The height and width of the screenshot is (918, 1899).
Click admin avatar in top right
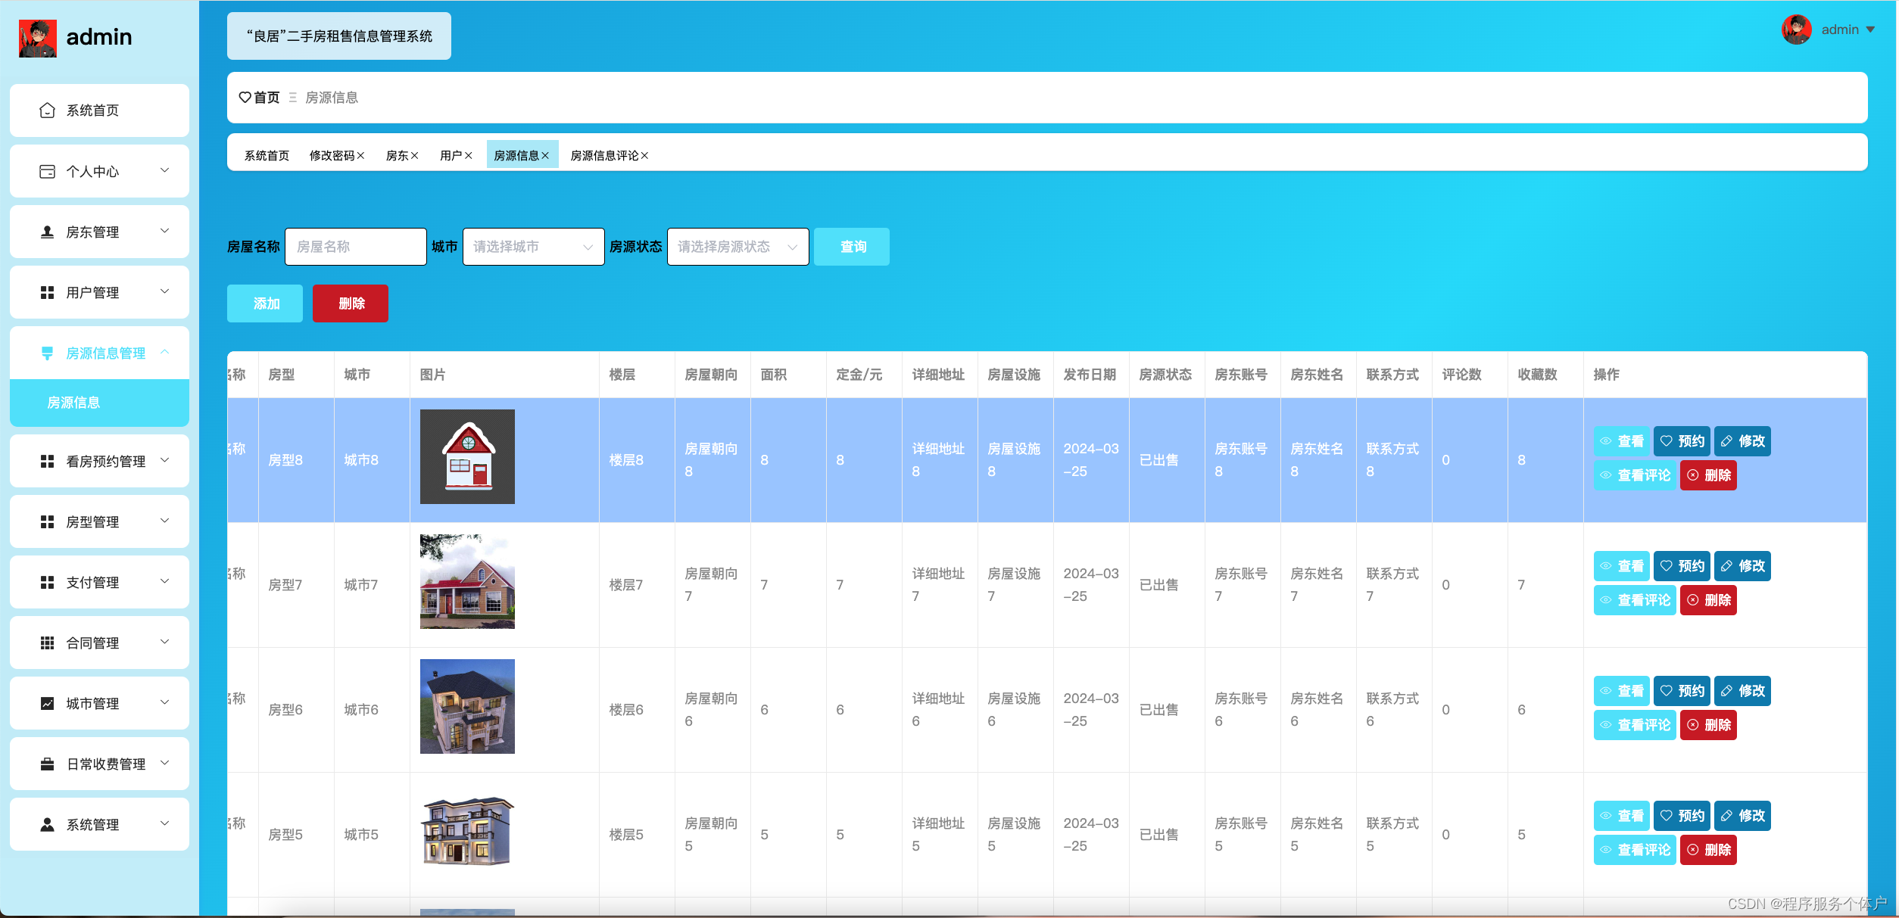(x=1796, y=30)
